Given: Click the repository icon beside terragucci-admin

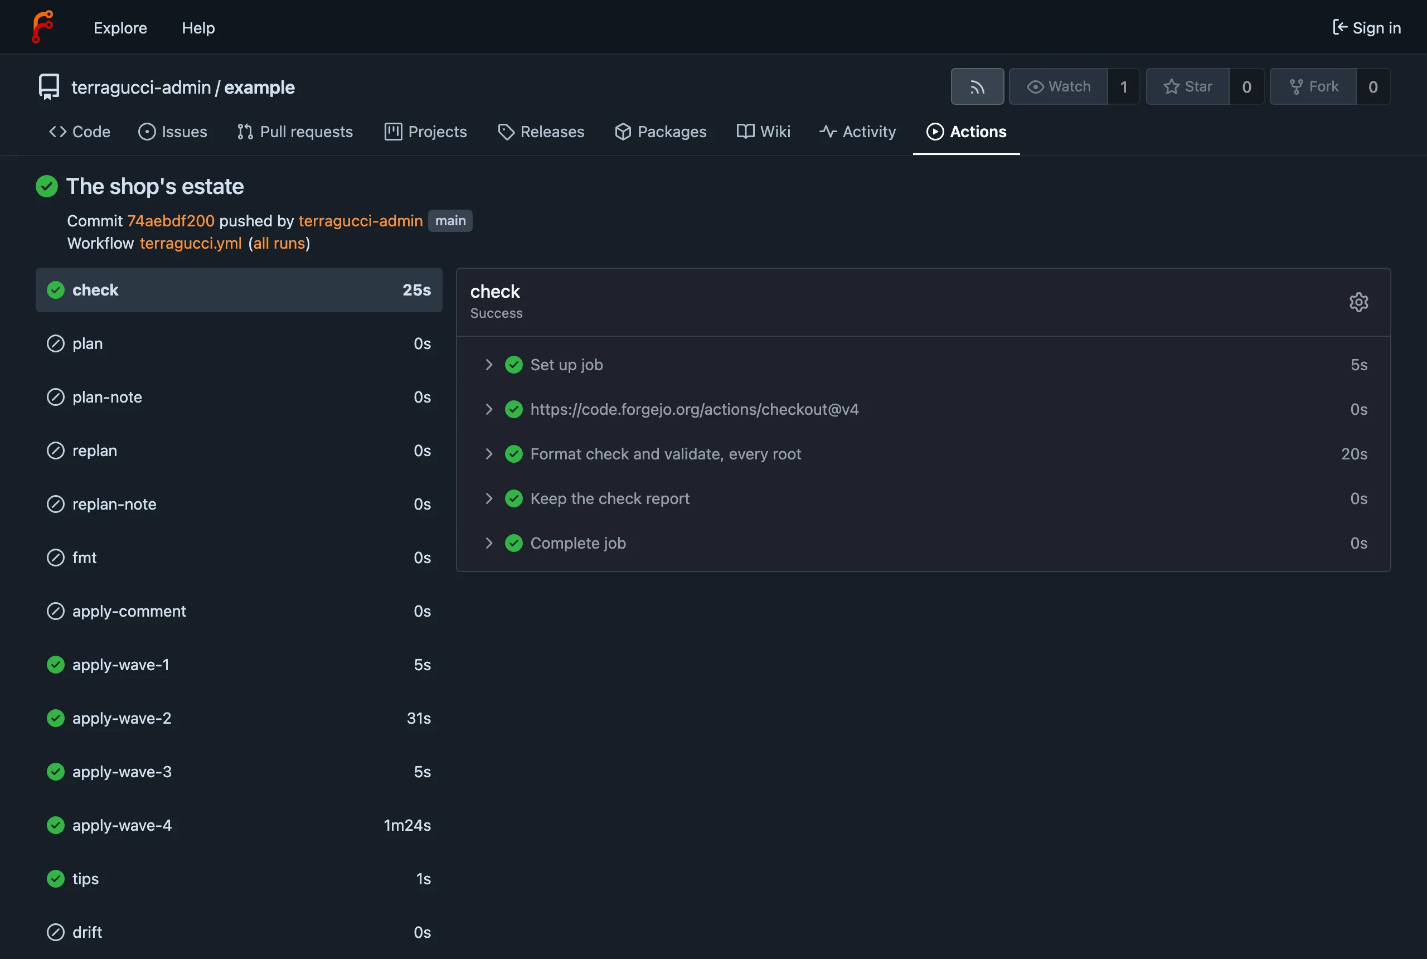Looking at the screenshot, I should pyautogui.click(x=49, y=87).
